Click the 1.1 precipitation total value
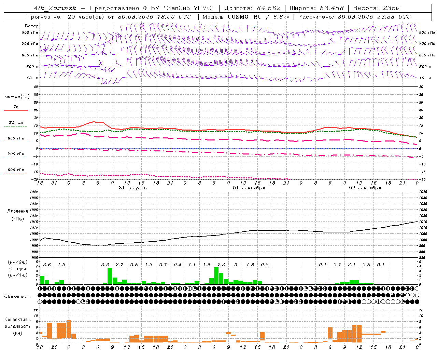This screenshot has height=350, width=437. [192, 265]
